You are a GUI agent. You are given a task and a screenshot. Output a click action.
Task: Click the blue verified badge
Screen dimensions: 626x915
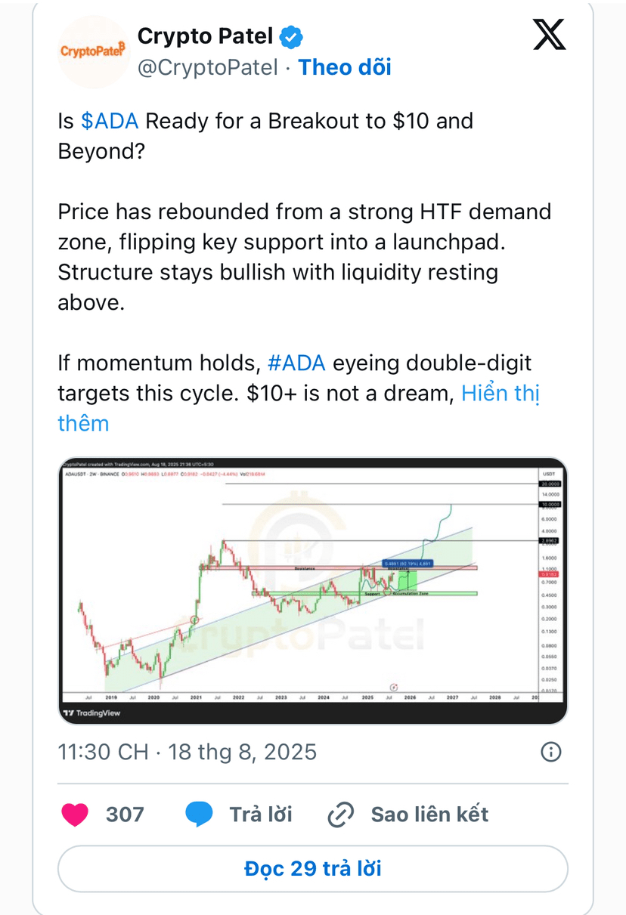(x=292, y=36)
